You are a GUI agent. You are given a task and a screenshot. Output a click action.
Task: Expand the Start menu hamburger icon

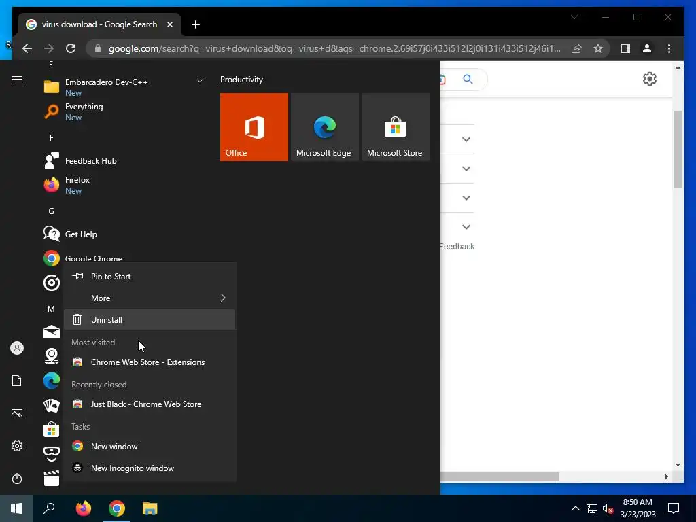point(17,80)
